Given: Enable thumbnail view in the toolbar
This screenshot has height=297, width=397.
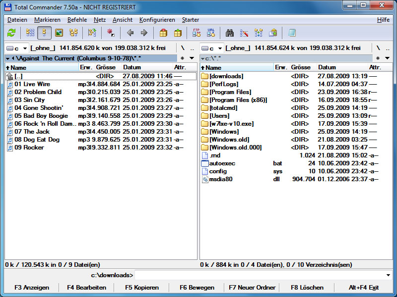Looking at the screenshot, I should [59, 33].
